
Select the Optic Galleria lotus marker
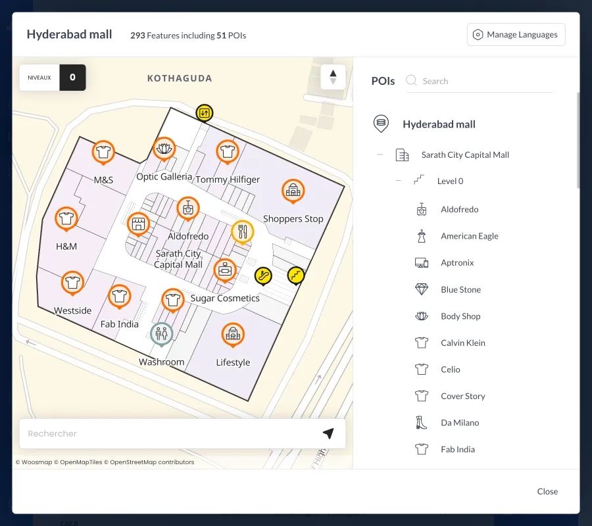pyautogui.click(x=164, y=149)
